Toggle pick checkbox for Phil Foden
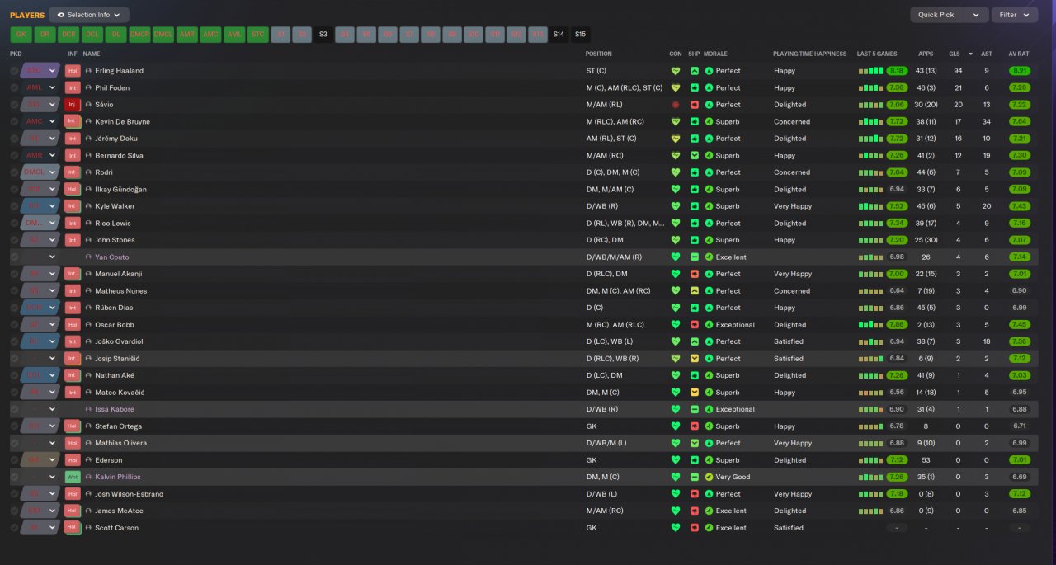The height and width of the screenshot is (565, 1056). point(14,87)
